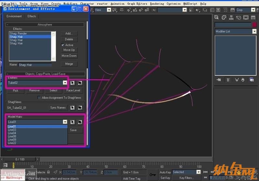This screenshot has height=181, width=259.
Task: Click the Angle Snap toggle icon
Action: pyautogui.click(x=135, y=10)
